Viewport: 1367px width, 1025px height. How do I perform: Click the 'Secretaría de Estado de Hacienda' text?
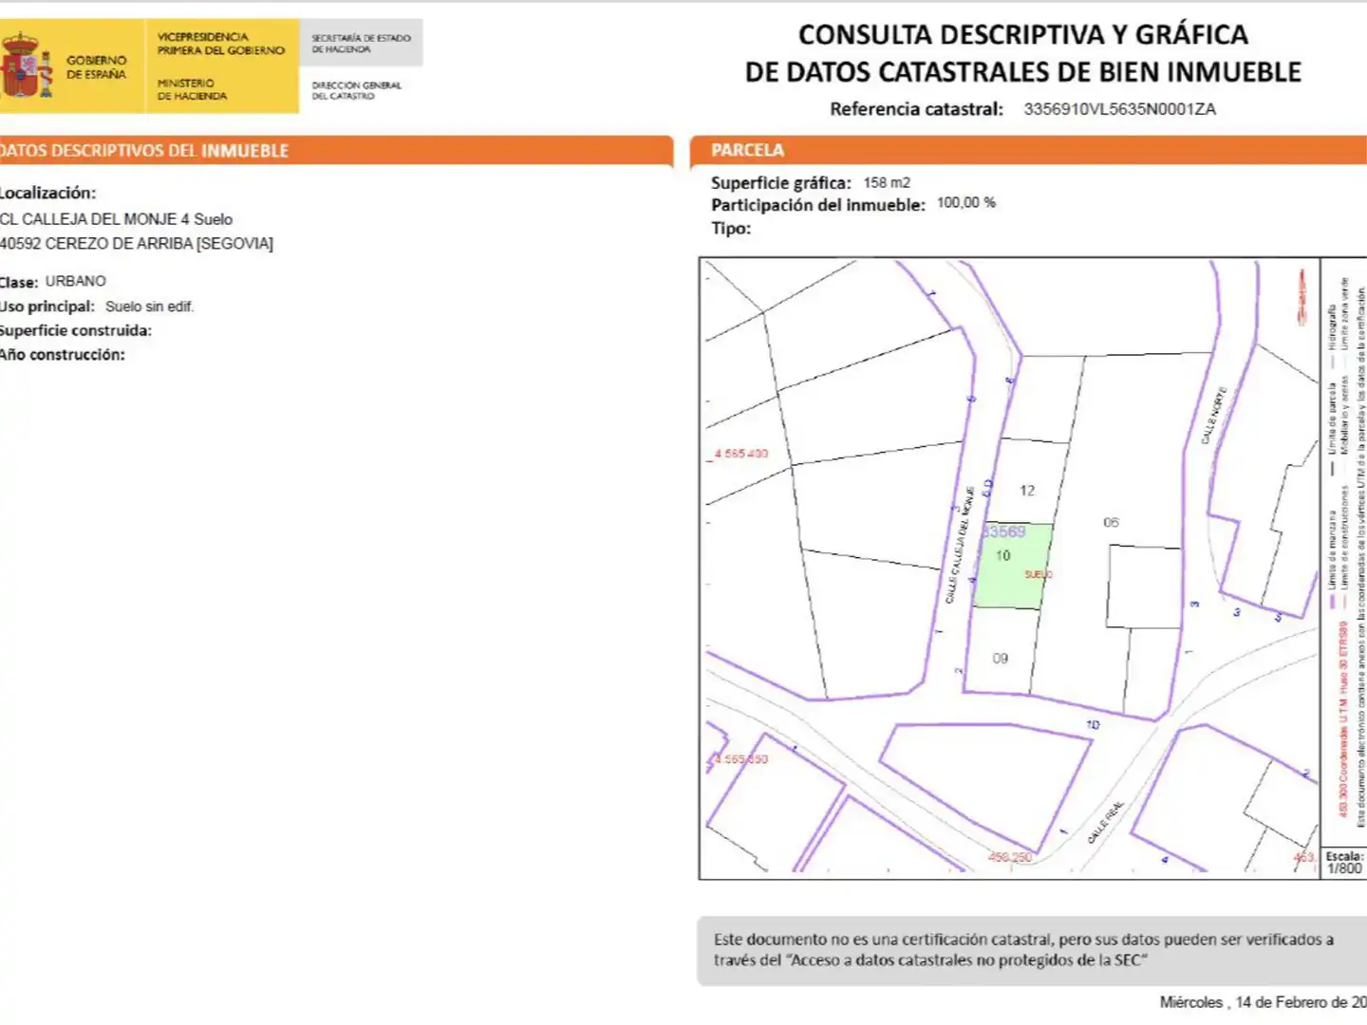click(x=361, y=44)
